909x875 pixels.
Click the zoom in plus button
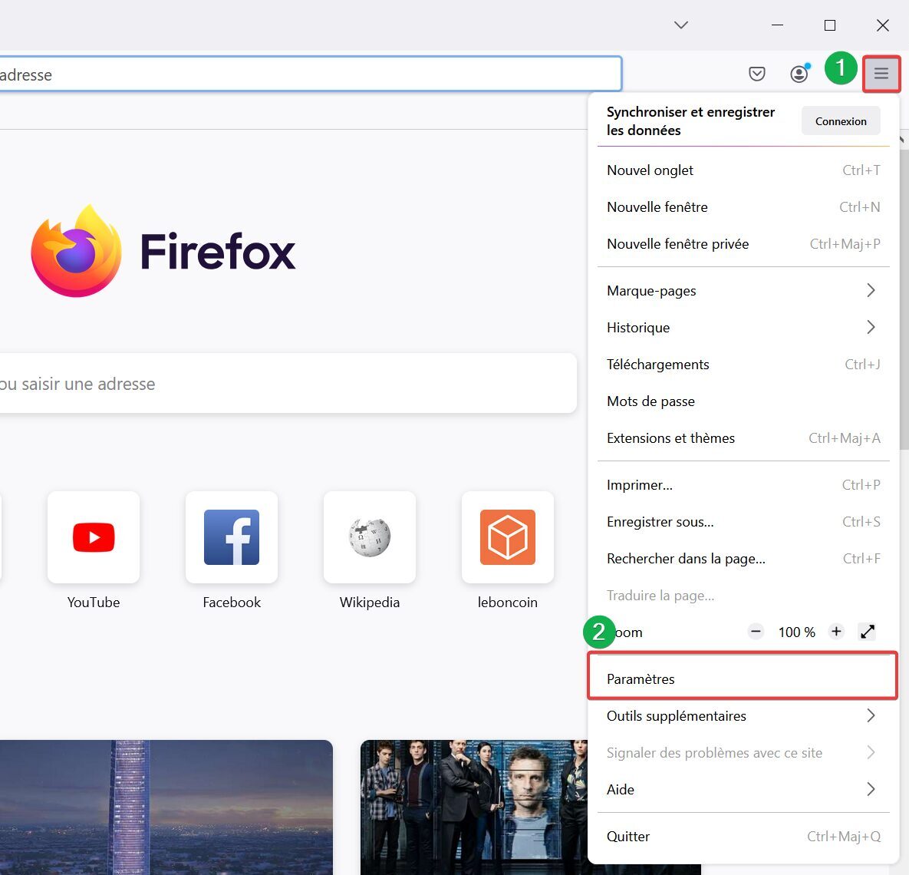[836, 631]
